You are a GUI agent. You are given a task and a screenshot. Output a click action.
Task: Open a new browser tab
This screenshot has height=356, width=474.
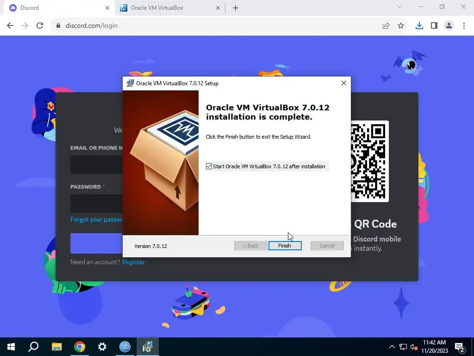(x=236, y=8)
